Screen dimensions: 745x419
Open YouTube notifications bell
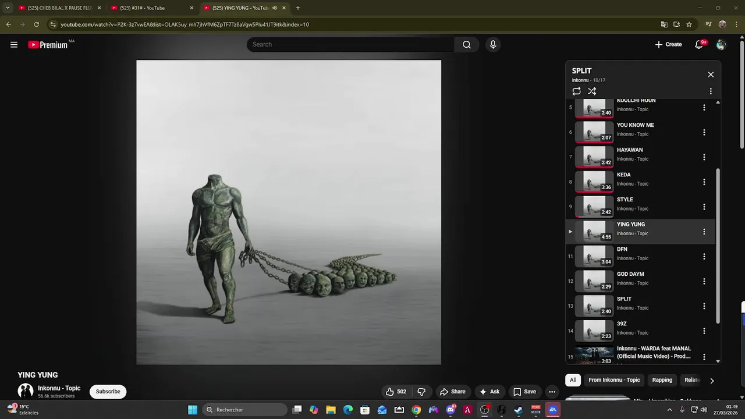click(x=699, y=45)
